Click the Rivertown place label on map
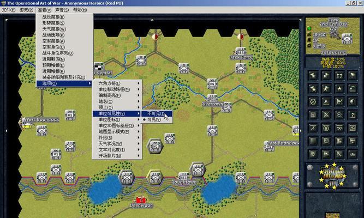364x218 pixels. coord(212,104)
